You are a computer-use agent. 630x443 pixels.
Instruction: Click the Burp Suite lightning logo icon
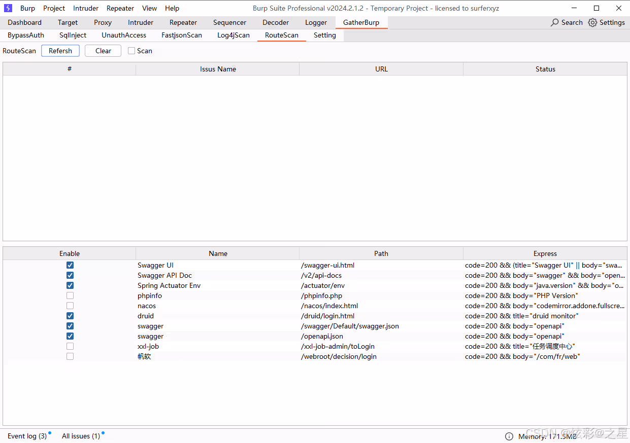pyautogui.click(x=8, y=8)
